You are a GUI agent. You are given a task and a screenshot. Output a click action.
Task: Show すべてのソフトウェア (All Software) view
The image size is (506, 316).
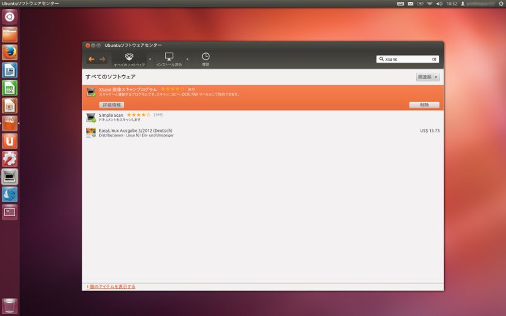point(129,59)
